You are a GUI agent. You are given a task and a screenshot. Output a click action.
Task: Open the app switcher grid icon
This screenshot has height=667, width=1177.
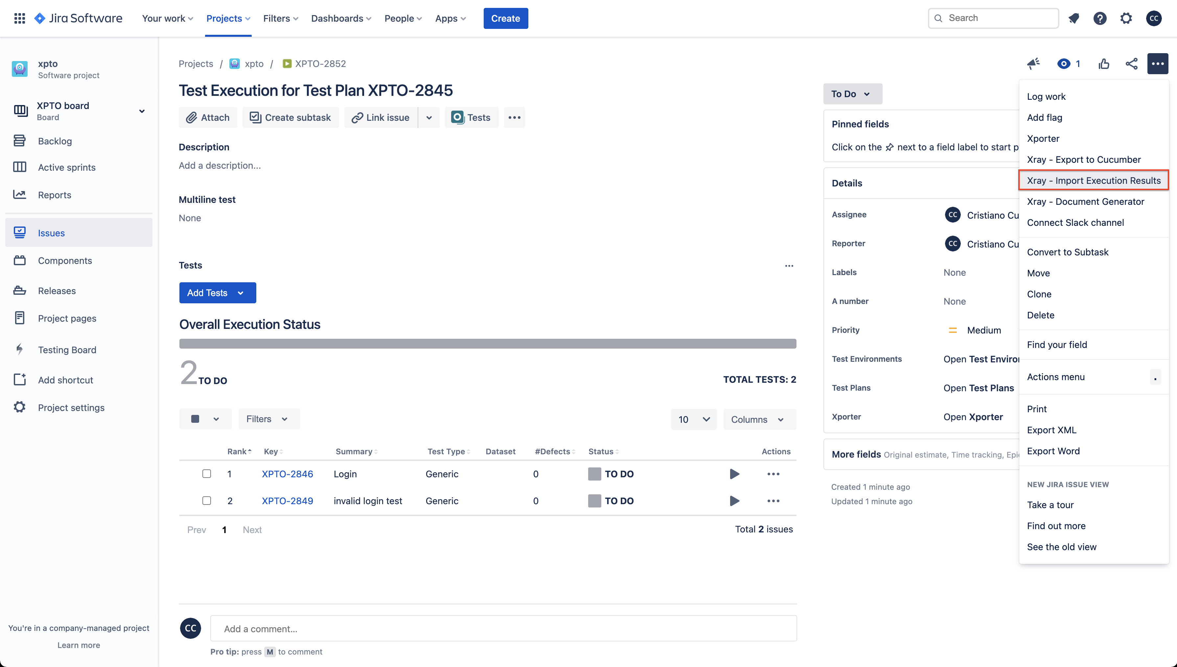tap(19, 18)
